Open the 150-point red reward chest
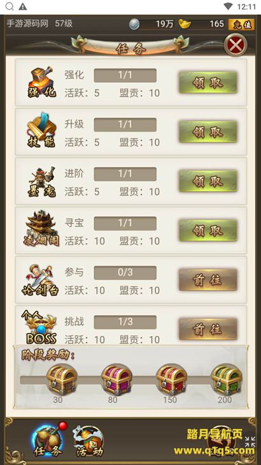Image resolution: width=261 pixels, height=465 pixels. click(171, 380)
